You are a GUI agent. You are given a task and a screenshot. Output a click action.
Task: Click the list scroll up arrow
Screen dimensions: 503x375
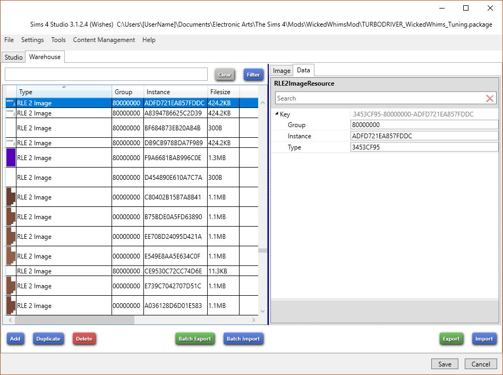(x=263, y=103)
